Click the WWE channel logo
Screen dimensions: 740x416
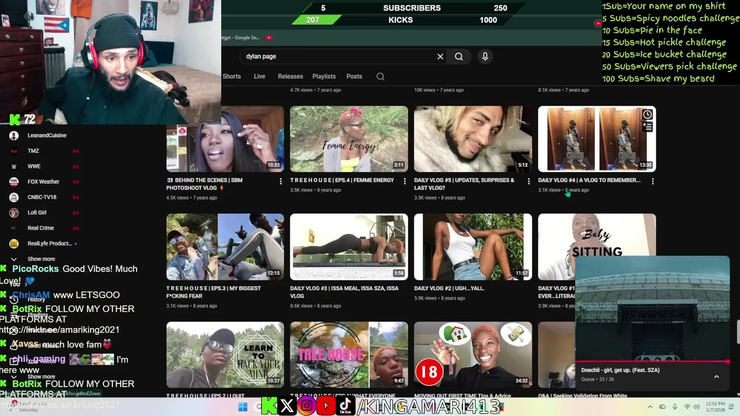tap(14, 166)
